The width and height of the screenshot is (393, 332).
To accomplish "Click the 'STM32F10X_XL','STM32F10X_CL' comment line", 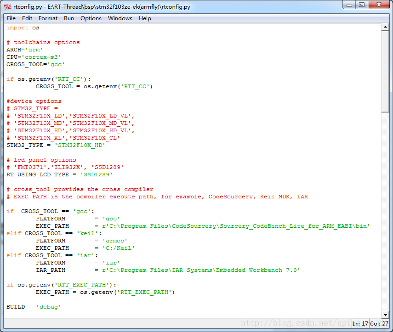I will [63, 138].
